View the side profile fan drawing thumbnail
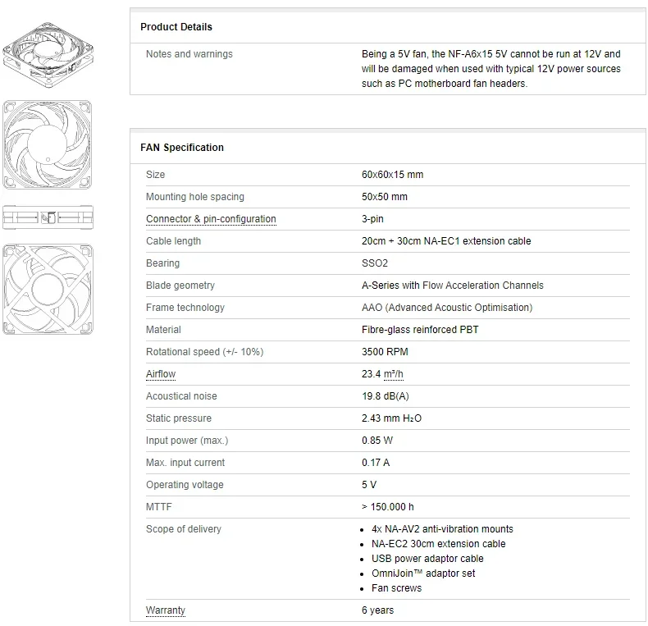The height and width of the screenshot is (626, 648). pos(48,217)
